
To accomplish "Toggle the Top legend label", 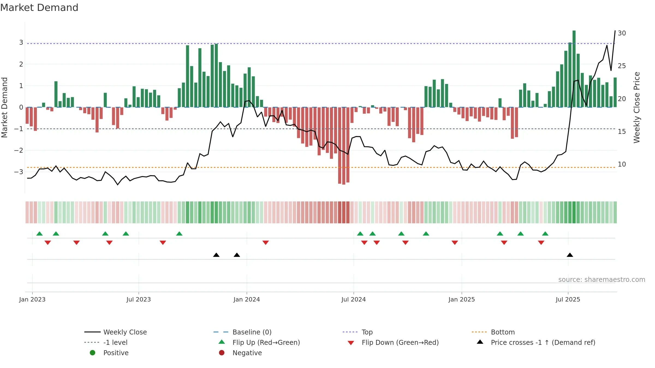I will (x=367, y=332).
